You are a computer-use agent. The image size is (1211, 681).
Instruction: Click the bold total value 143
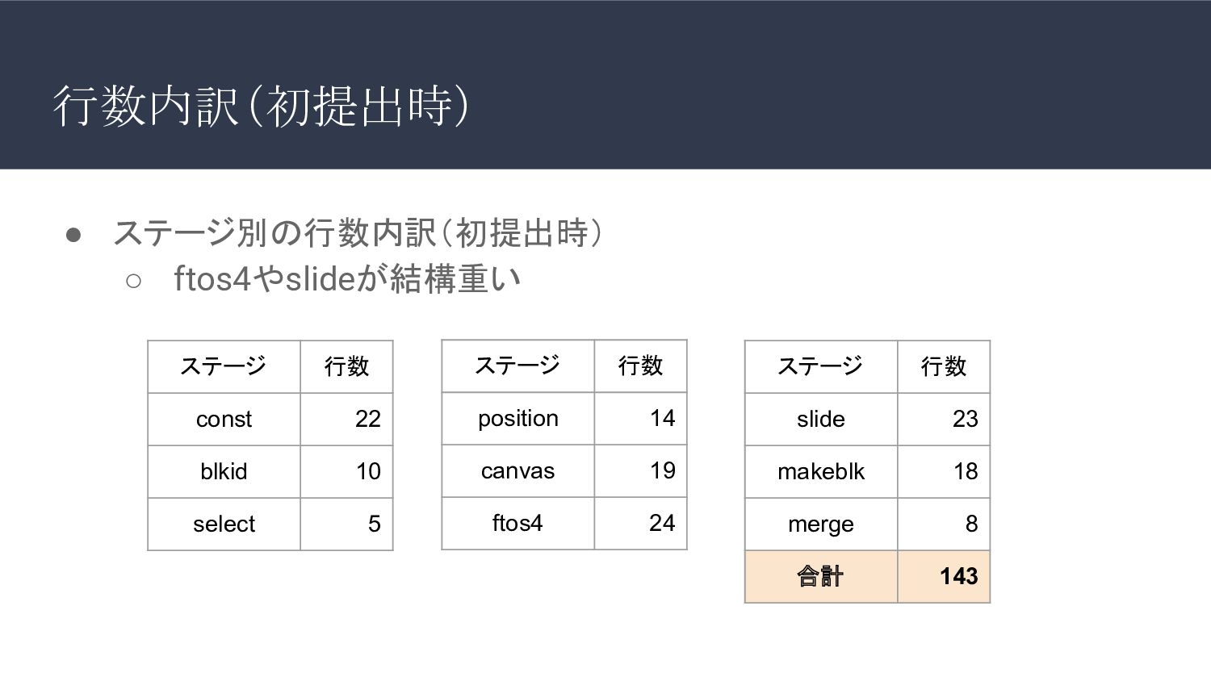[x=944, y=577]
